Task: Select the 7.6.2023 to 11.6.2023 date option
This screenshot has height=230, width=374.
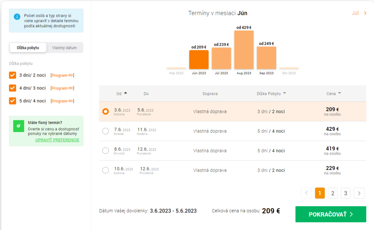Action: 106,131
